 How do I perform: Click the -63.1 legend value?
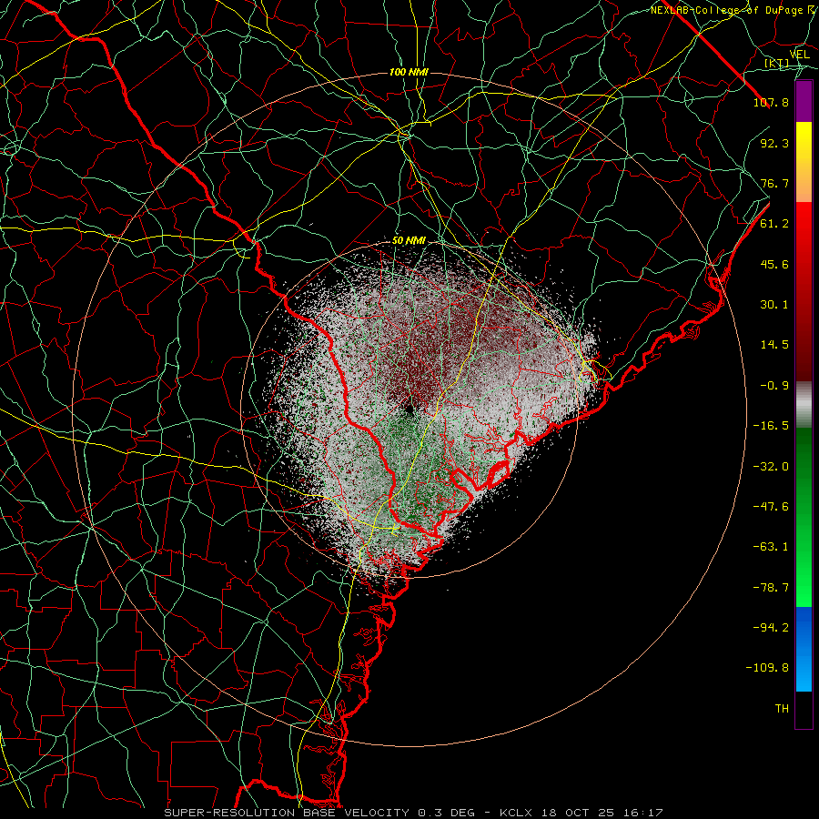pyautogui.click(x=771, y=547)
